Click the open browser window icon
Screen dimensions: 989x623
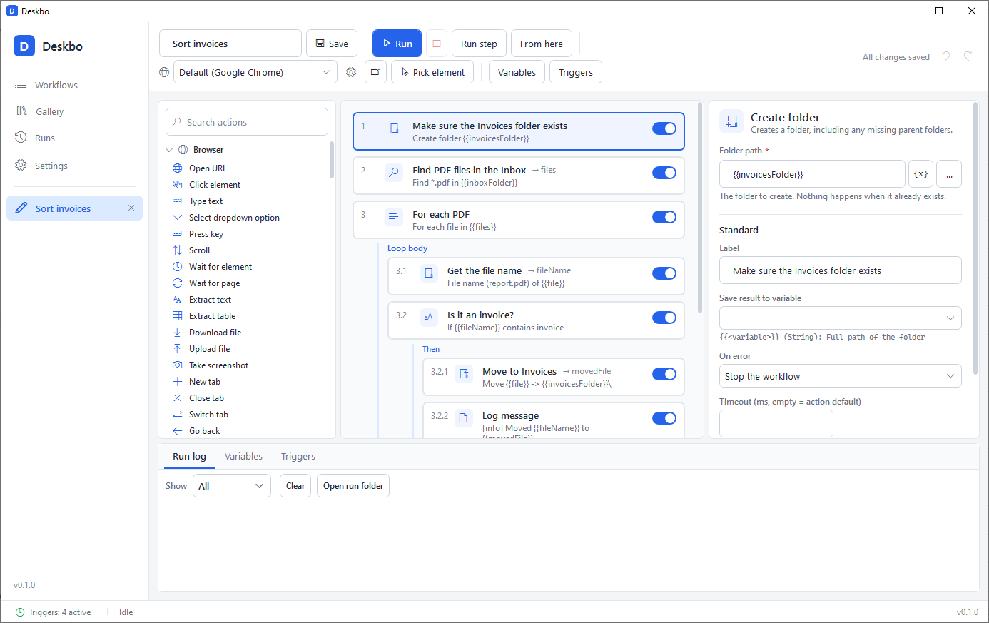[x=375, y=72]
